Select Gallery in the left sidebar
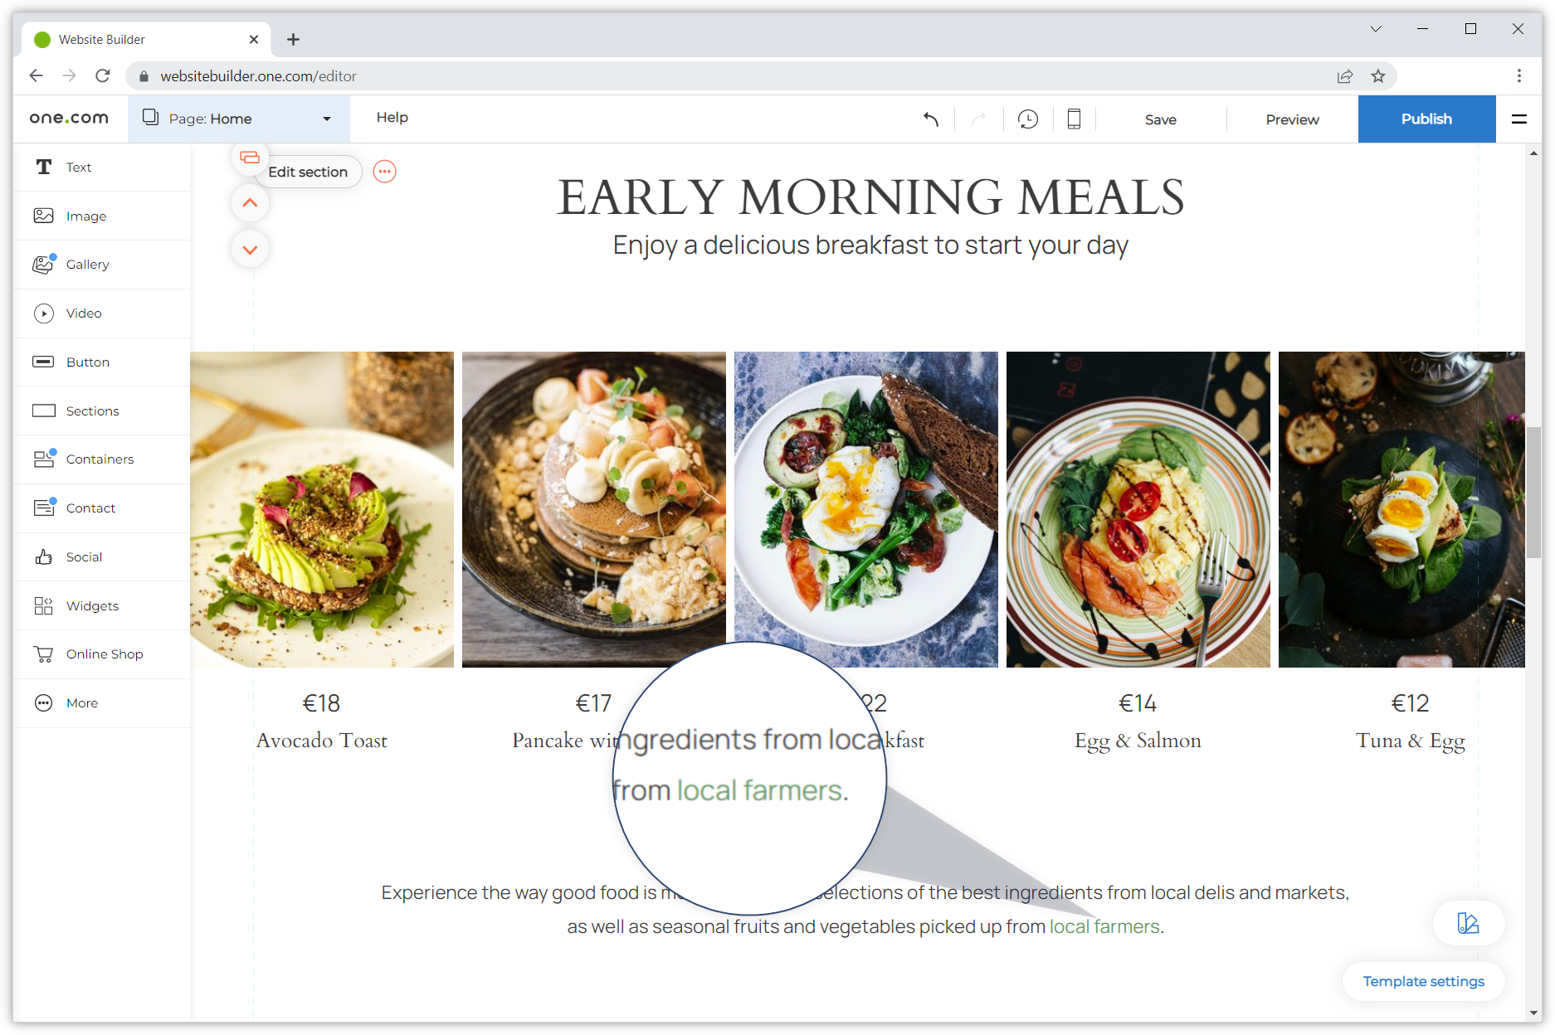Image resolution: width=1555 pixels, height=1035 pixels. pos(87,265)
